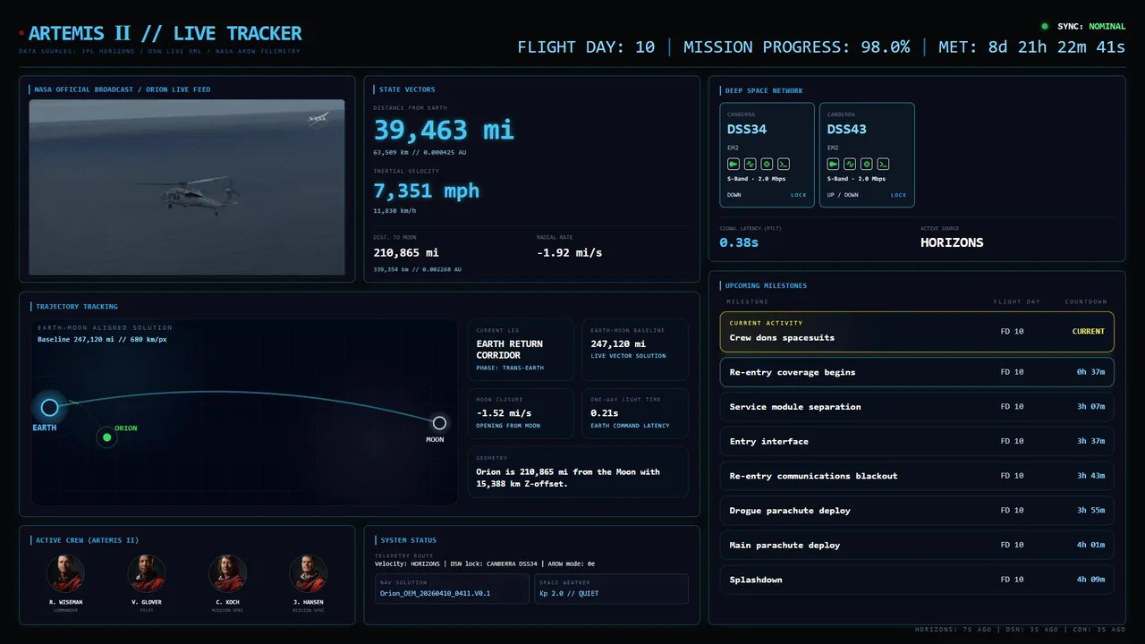Viewport: 1145px width, 644px height.
Task: Click the HORIZONS active source value
Action: click(x=952, y=242)
